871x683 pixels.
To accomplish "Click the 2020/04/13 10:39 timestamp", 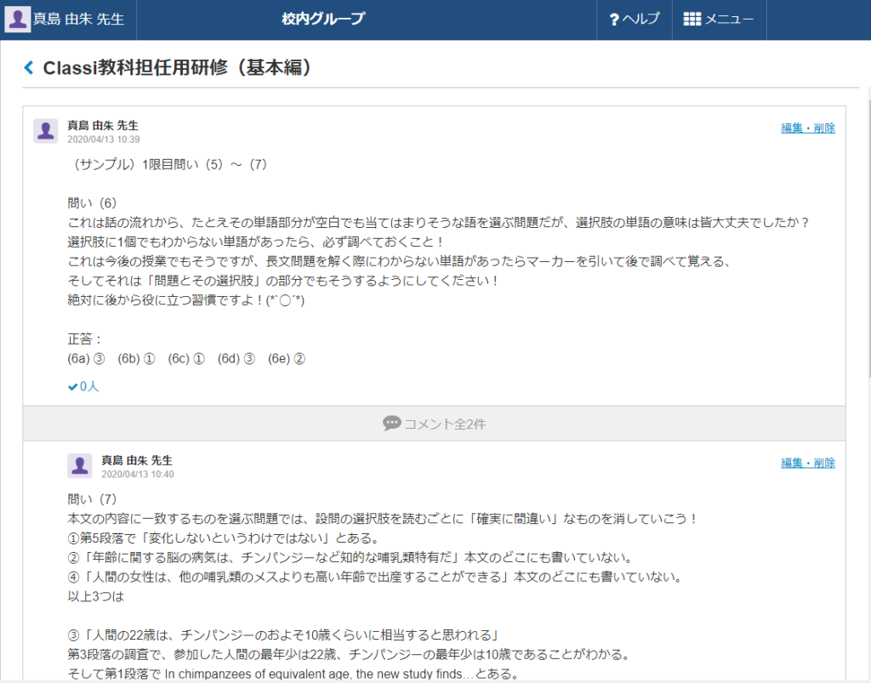I will point(103,139).
